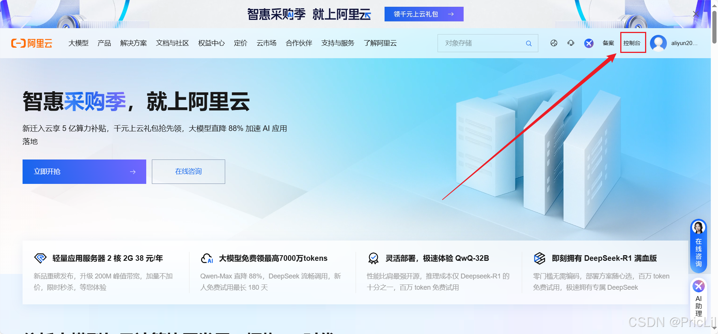Viewport: 718px width, 334px height.
Task: Click the 智惠采购季 就上阿里云 banner title
Action: [309, 14]
